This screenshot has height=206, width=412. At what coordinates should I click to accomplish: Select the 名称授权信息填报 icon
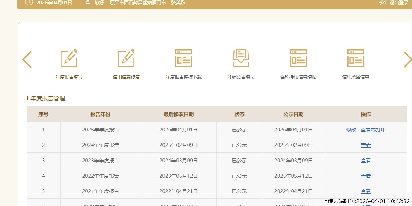click(298, 58)
